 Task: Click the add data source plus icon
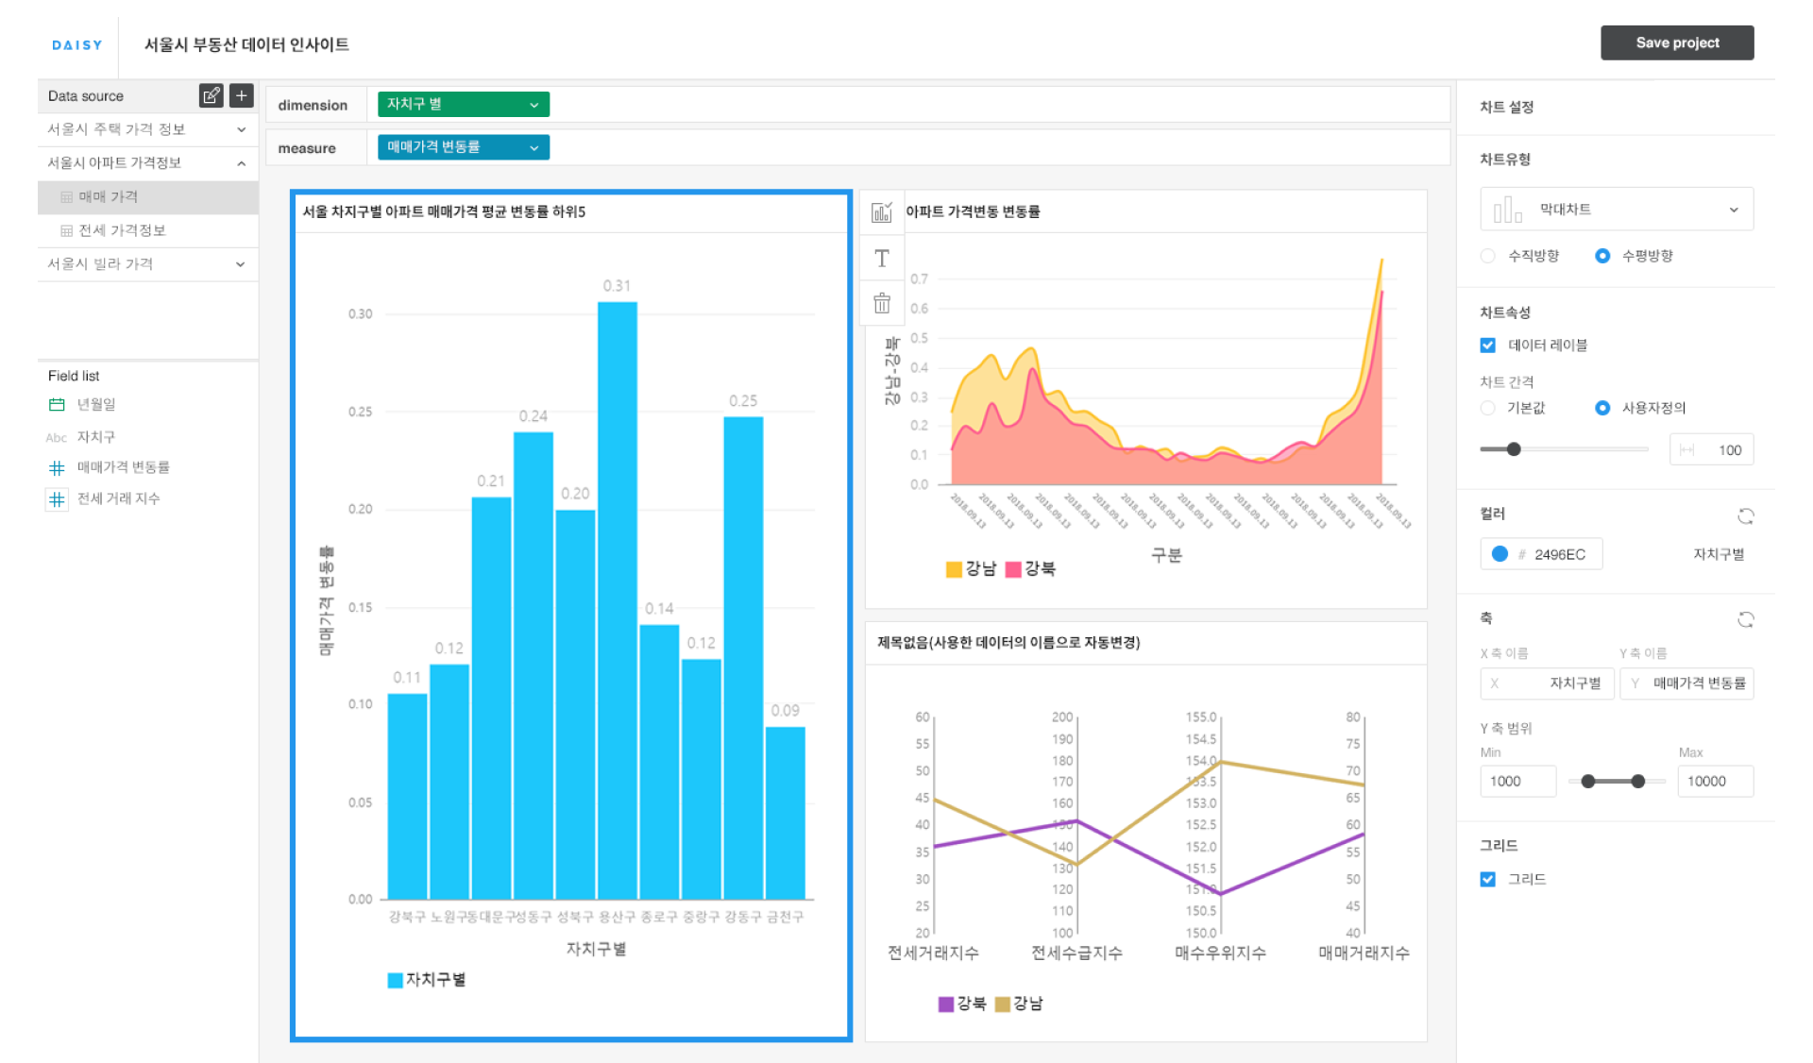coord(242,95)
